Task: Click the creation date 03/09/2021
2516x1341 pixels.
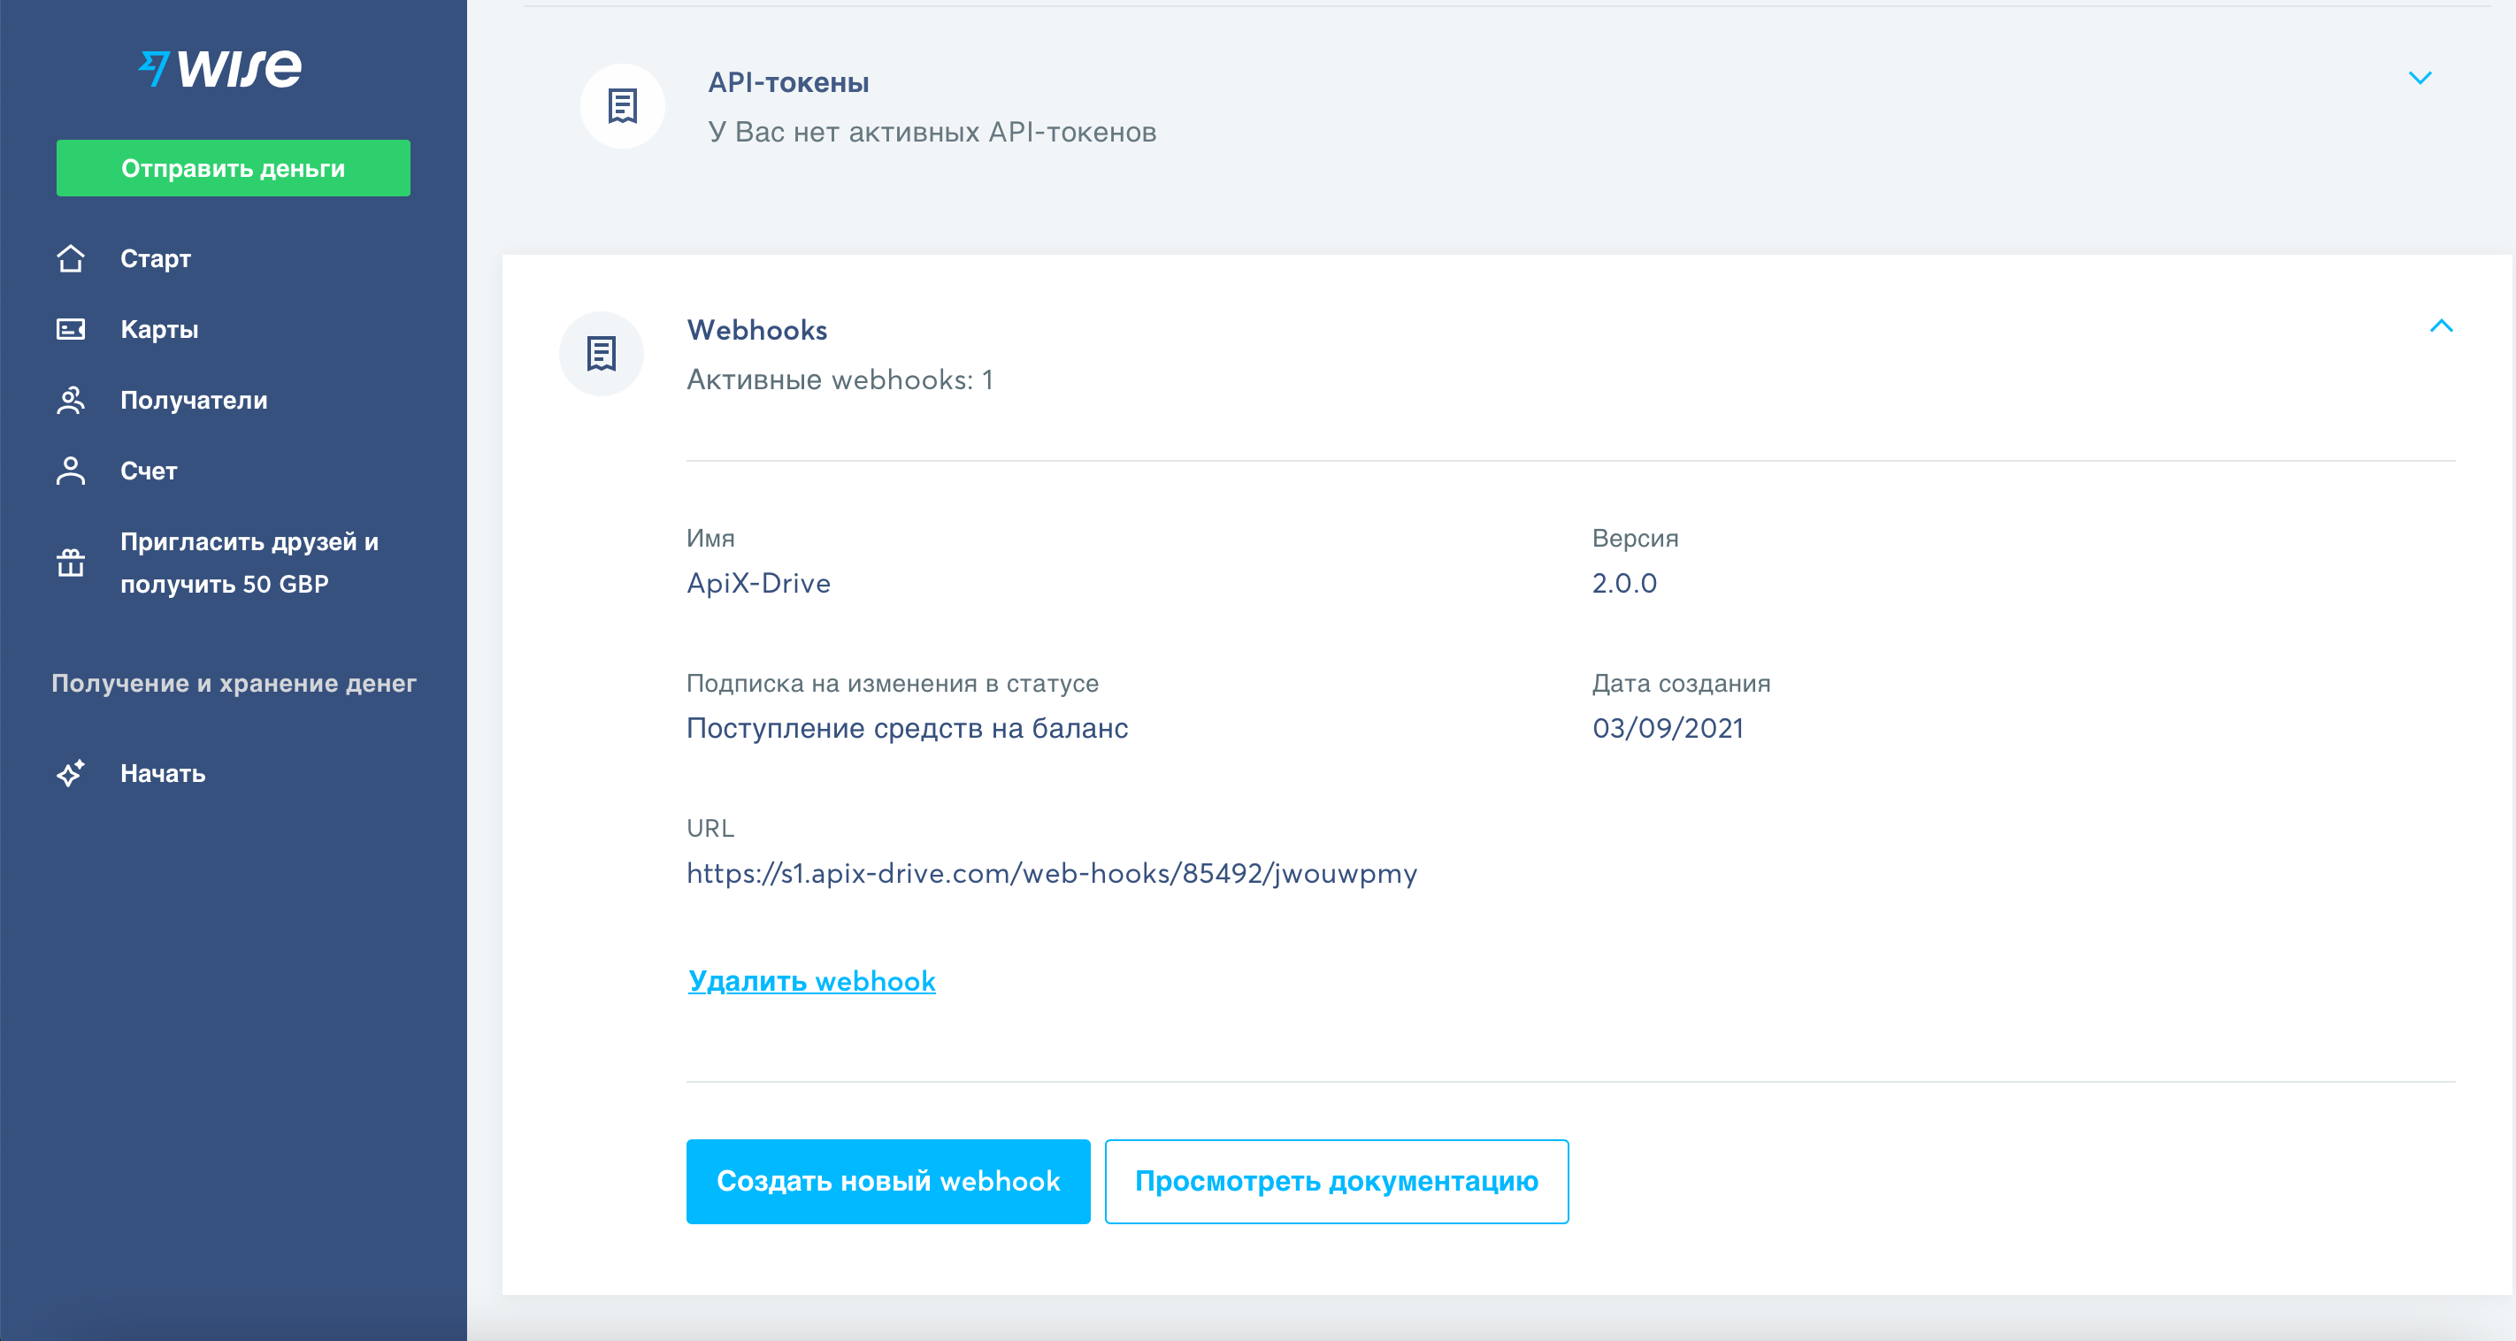Action: [x=1668, y=728]
